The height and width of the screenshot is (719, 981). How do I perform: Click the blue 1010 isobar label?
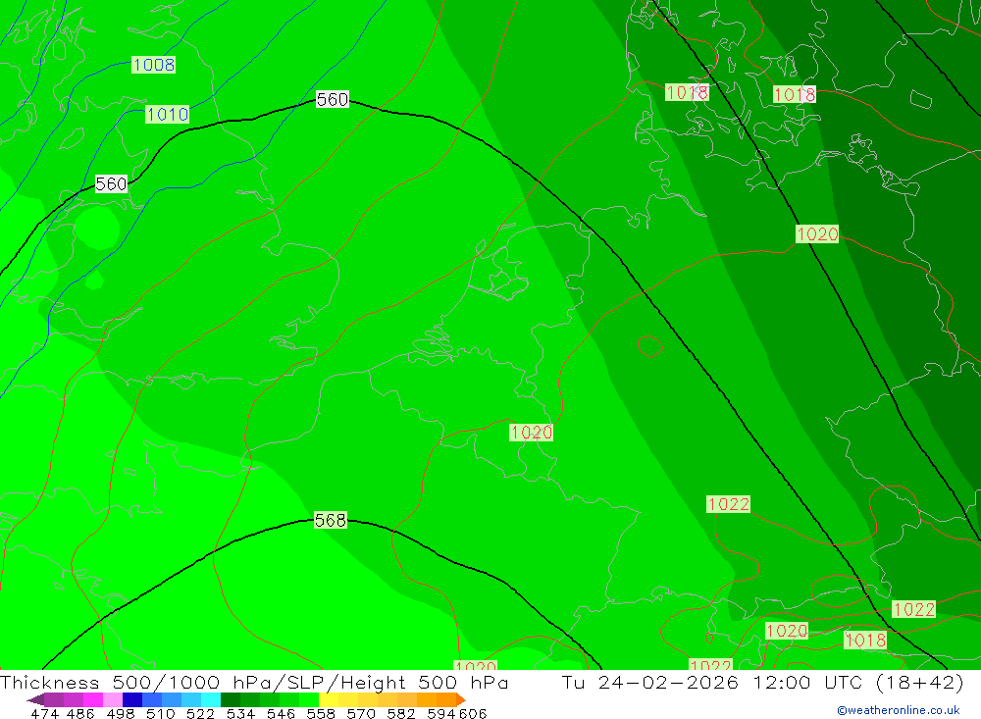167,115
